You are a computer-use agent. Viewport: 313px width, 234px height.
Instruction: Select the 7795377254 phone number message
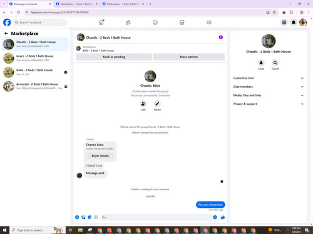pyautogui.click(x=94, y=166)
